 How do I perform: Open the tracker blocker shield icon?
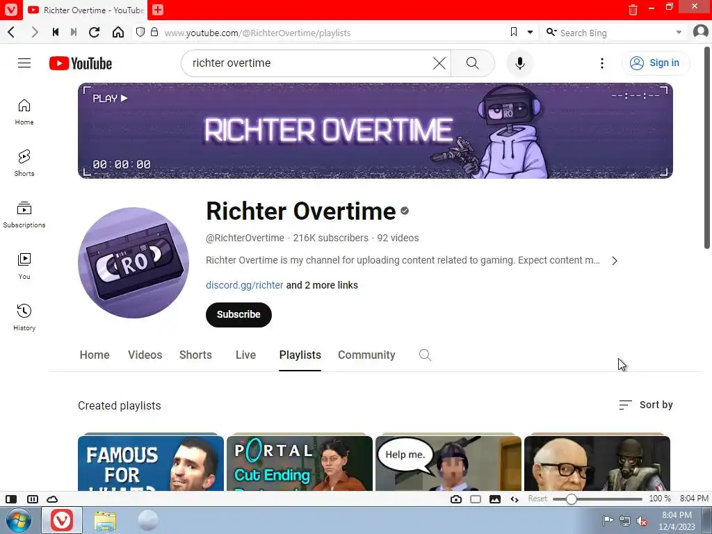coord(140,32)
